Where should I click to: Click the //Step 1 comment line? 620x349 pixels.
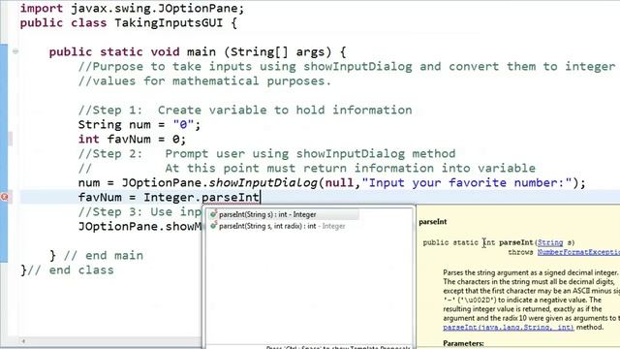(x=245, y=110)
